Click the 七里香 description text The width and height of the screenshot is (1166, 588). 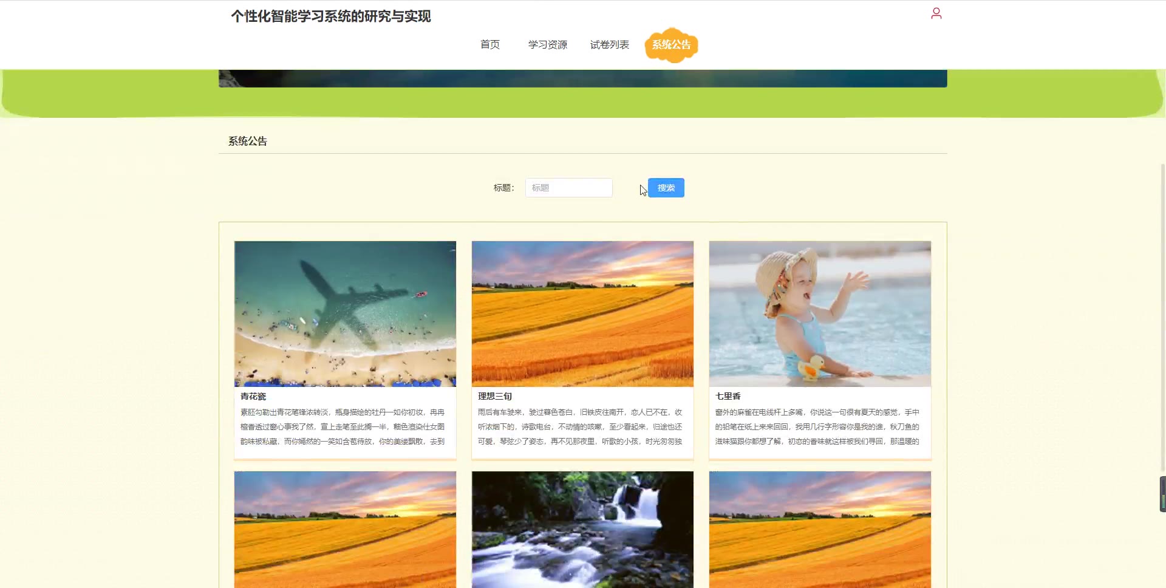(817, 427)
